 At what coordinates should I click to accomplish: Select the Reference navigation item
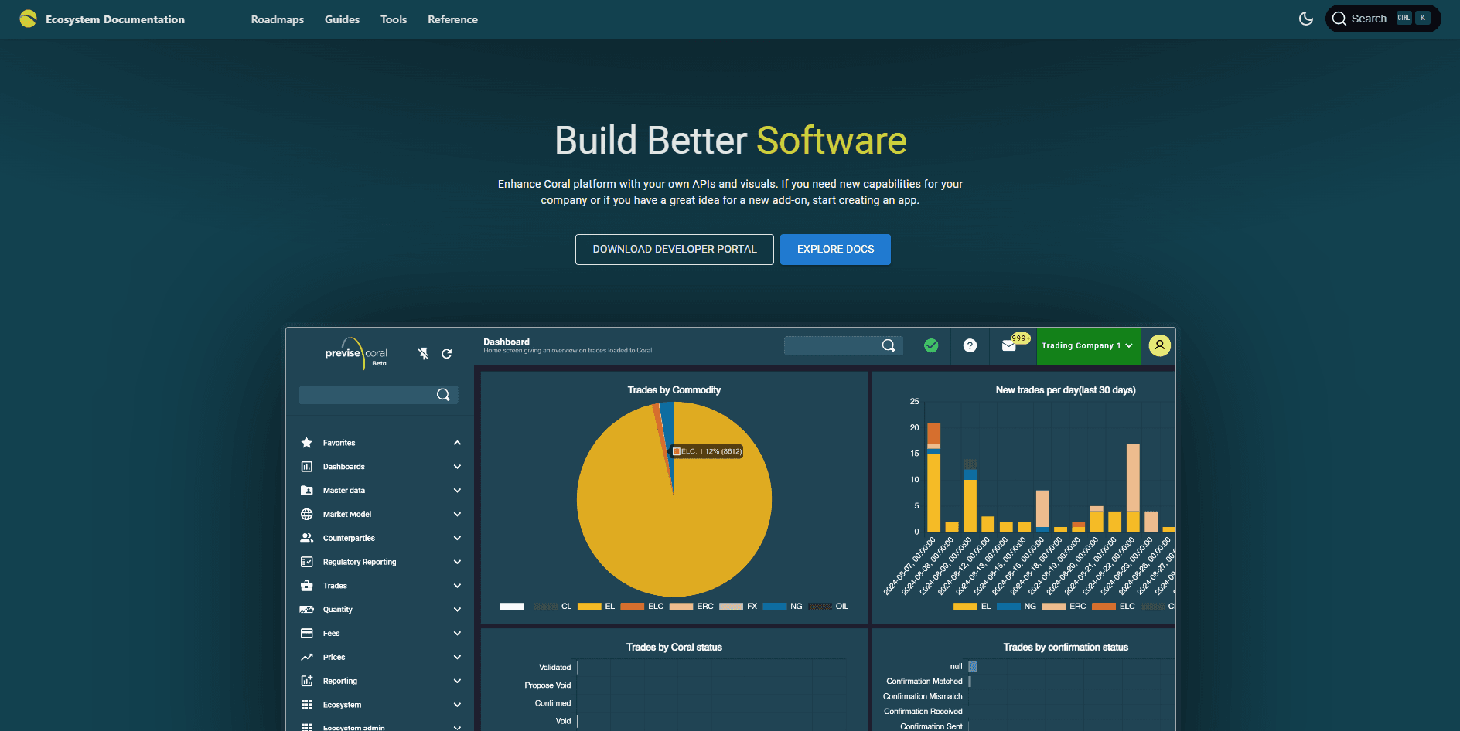(452, 19)
